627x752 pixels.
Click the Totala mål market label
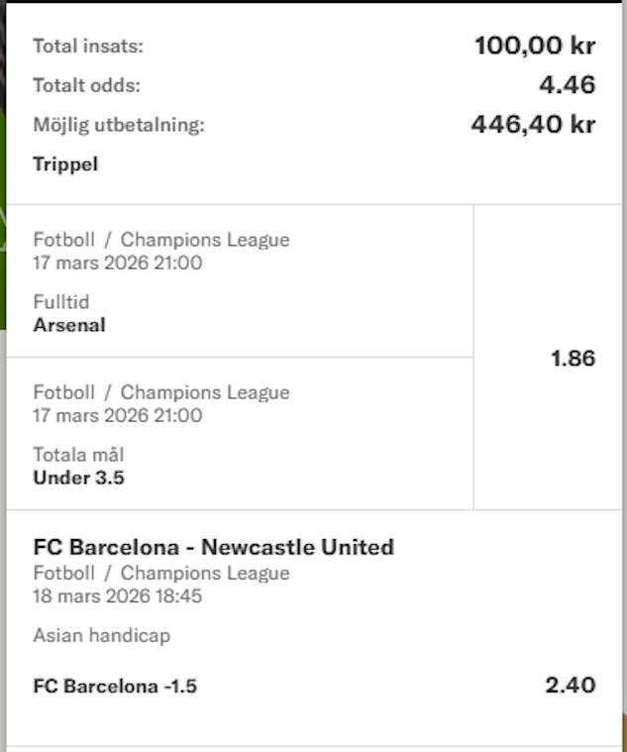coord(78,456)
